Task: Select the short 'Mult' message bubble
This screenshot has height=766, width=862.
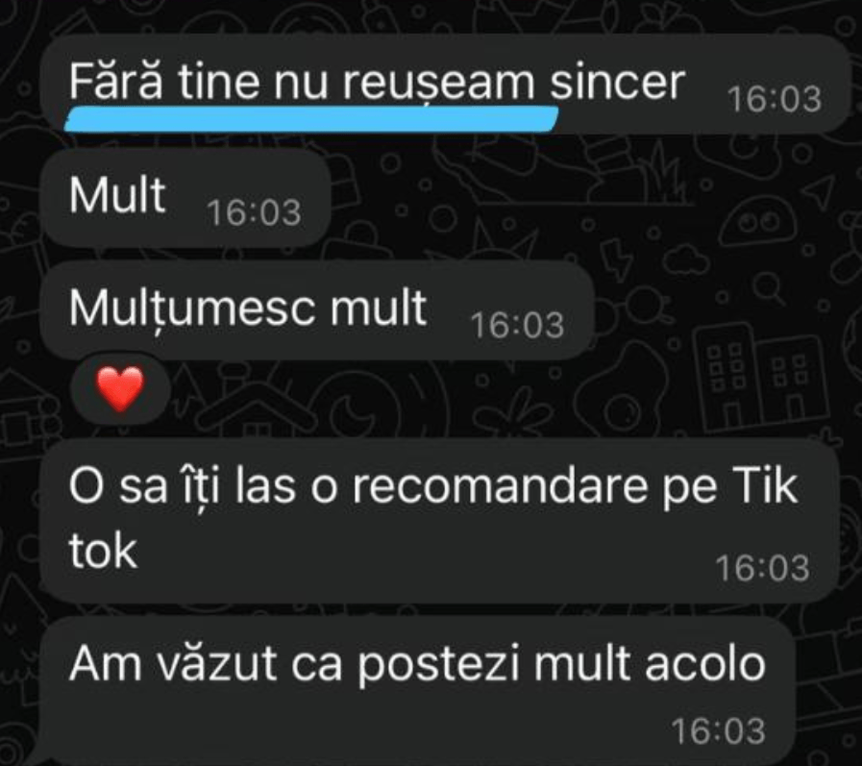Action: pos(185,198)
